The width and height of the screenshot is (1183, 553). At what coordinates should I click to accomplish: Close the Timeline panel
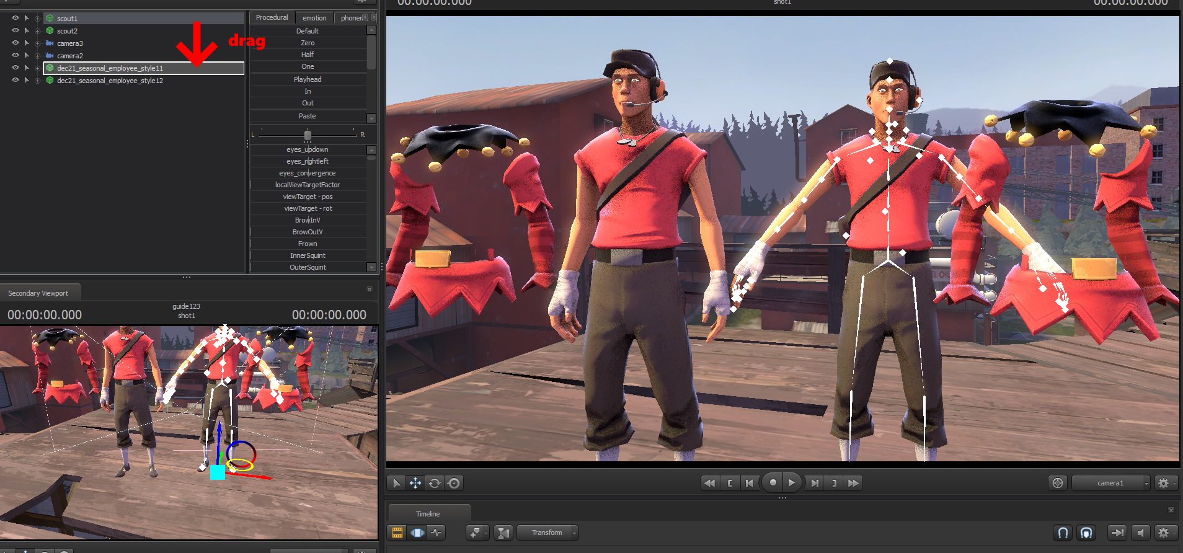click(x=1171, y=510)
